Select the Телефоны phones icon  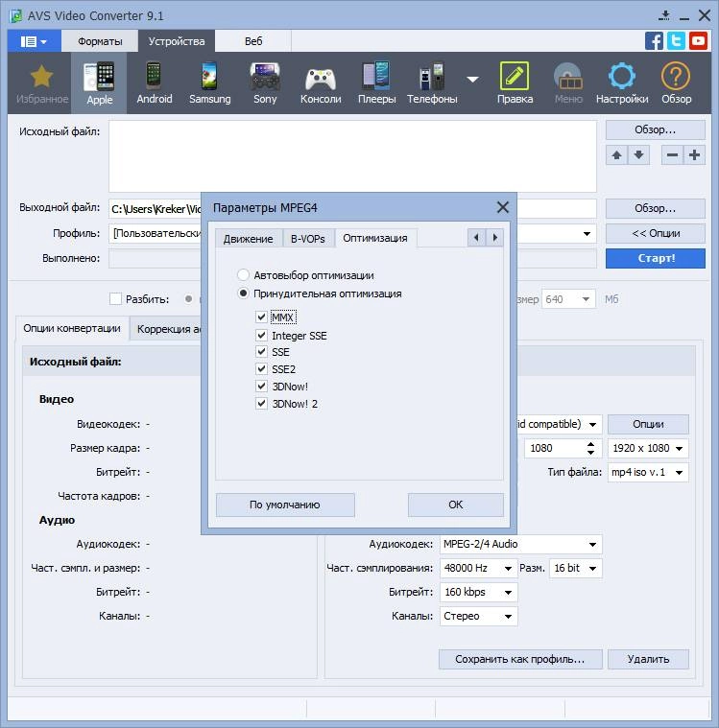(x=432, y=83)
